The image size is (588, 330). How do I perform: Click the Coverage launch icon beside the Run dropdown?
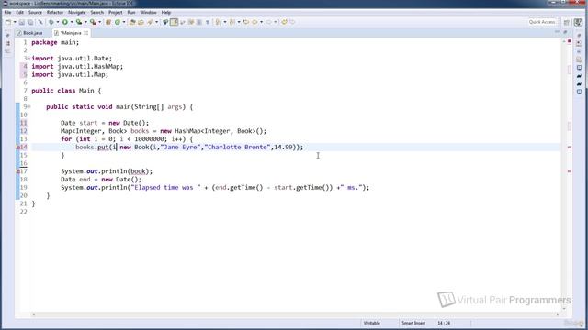point(79,22)
